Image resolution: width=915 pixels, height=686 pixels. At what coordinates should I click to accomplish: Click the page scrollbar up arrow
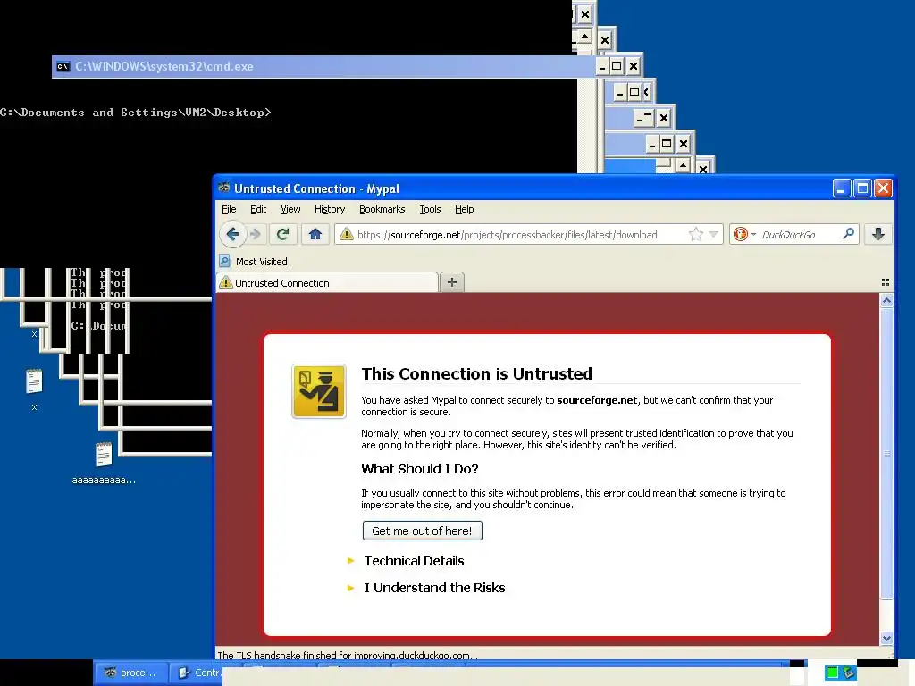(886, 300)
